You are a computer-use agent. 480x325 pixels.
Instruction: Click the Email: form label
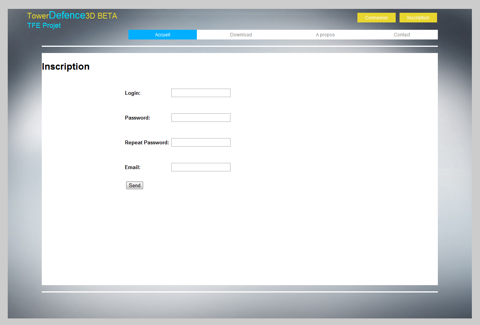pos(133,167)
